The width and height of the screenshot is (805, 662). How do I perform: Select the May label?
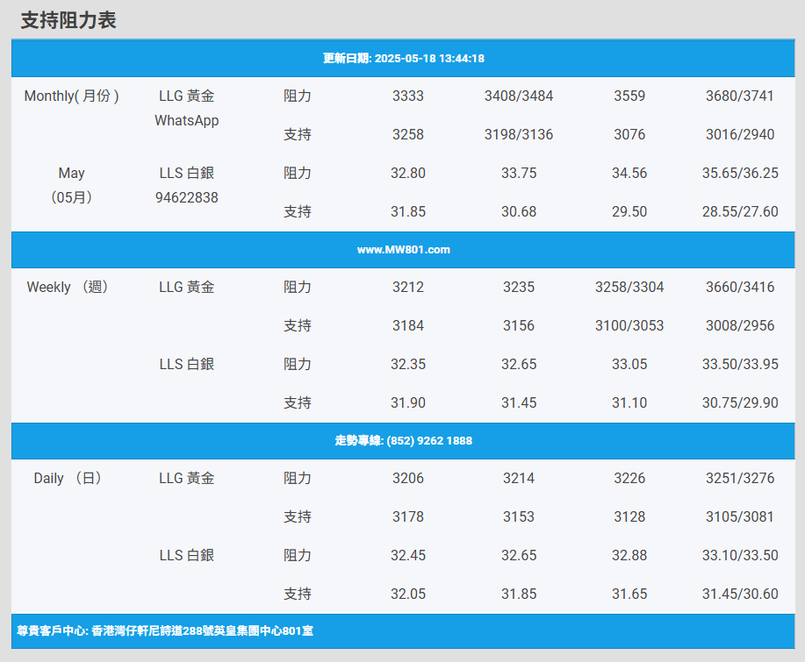coord(71,174)
